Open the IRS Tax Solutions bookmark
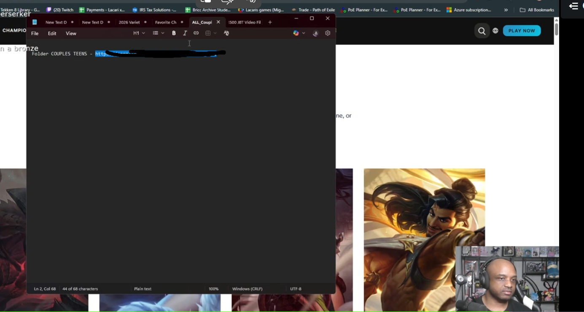The image size is (584, 312). (x=154, y=10)
